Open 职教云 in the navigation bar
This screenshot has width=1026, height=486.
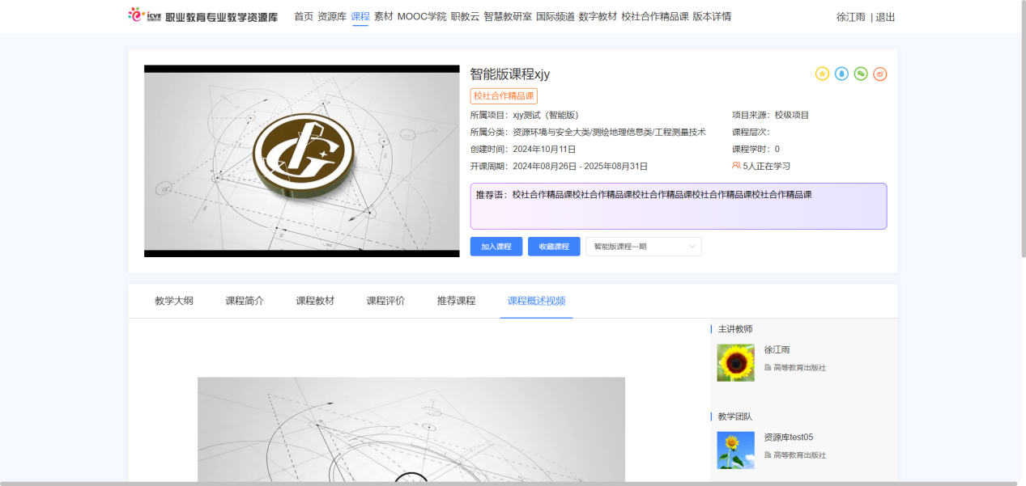click(465, 16)
